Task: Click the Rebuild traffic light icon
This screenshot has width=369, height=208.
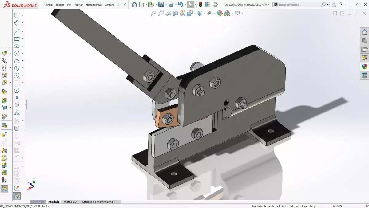Action: (200, 5)
